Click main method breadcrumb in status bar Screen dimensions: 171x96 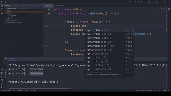click(26, 90)
